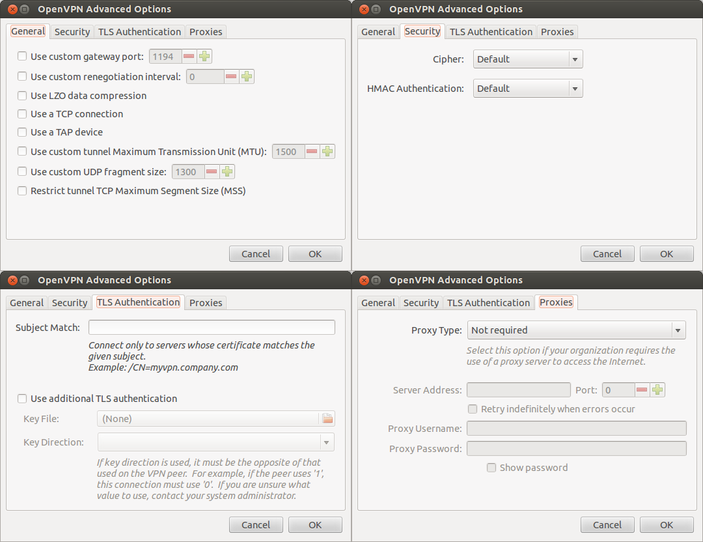Click the minus icon for gateway port
The width and height of the screenshot is (703, 542).
coord(189,57)
